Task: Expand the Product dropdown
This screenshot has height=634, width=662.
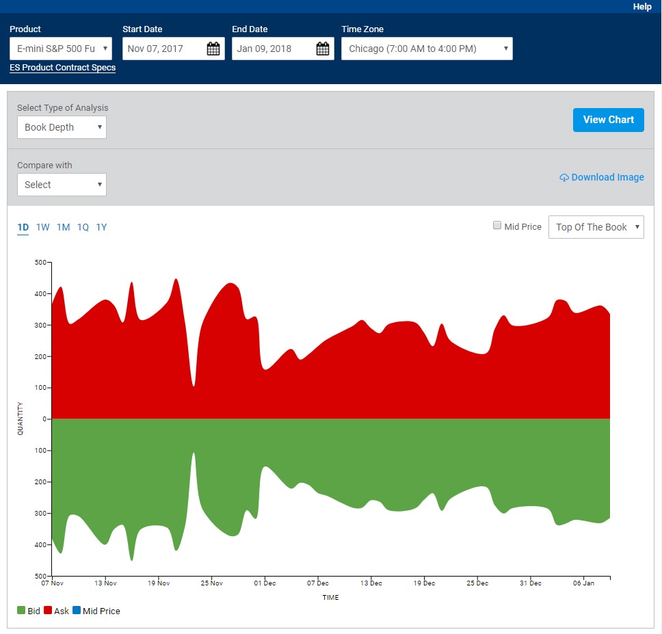Action: pos(61,49)
